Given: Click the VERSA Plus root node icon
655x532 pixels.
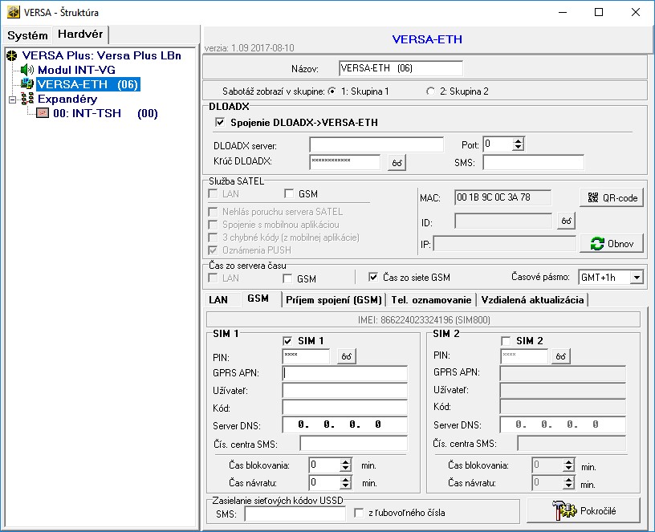Looking at the screenshot, I should [x=11, y=55].
